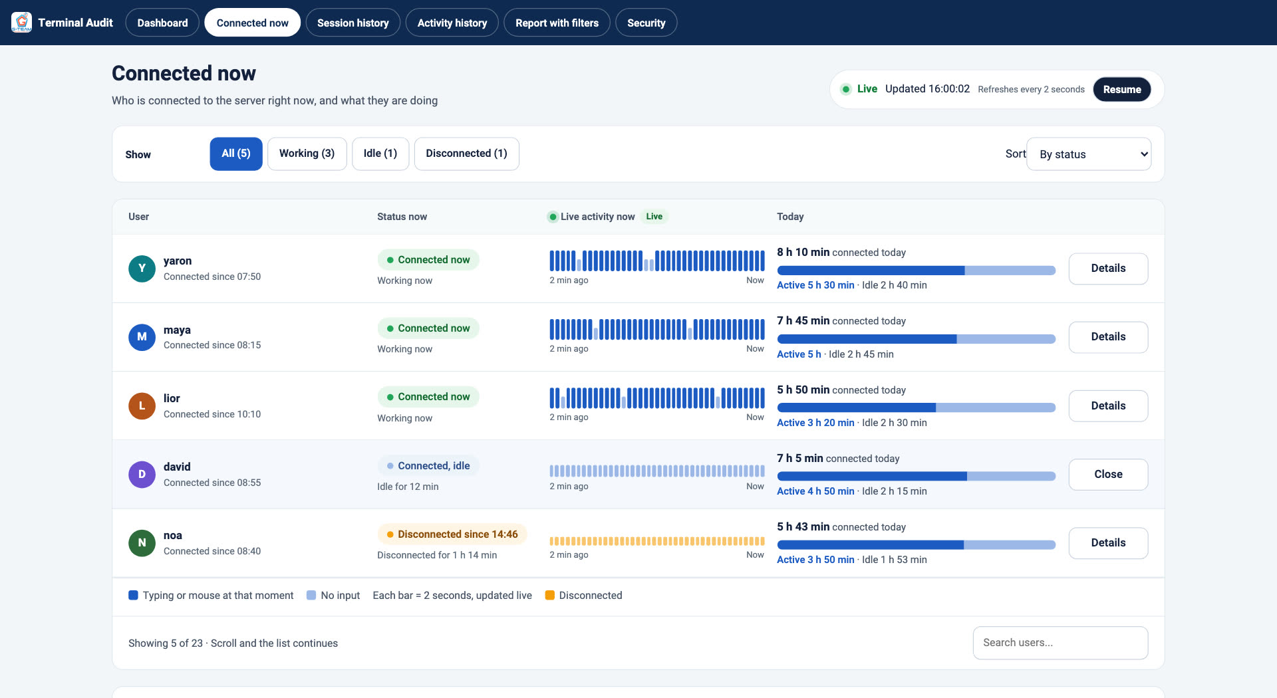Open the Security tab
Viewport: 1277px width, 698px height.
646,23
